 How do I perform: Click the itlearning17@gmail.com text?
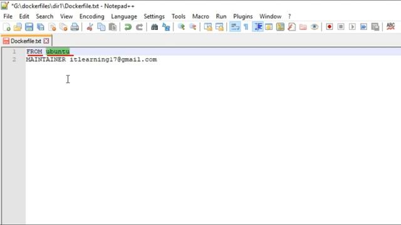(113, 59)
